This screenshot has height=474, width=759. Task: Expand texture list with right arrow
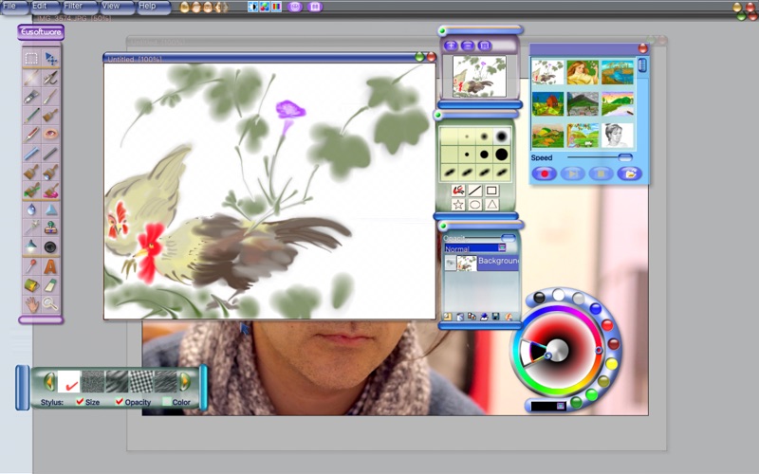point(185,381)
